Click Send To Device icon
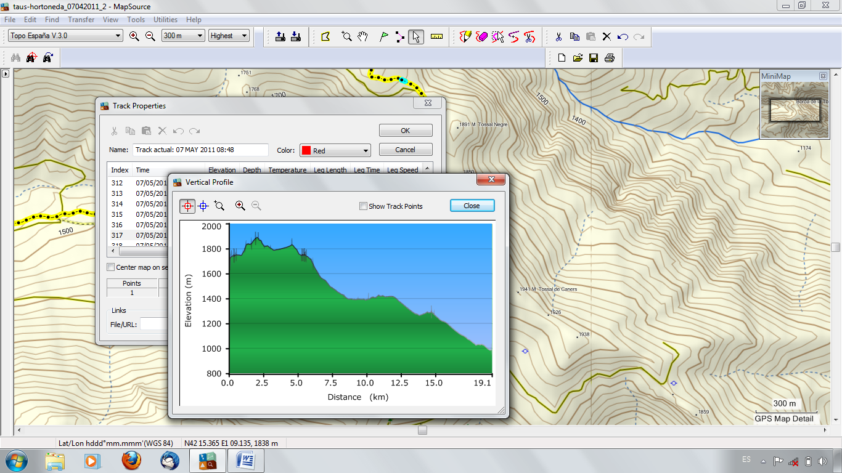The width and height of the screenshot is (842, 473). [x=280, y=36]
